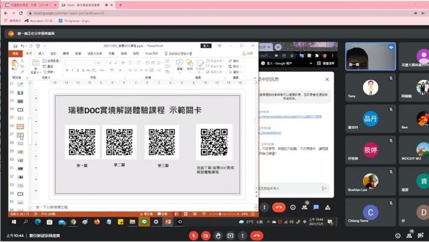The height and width of the screenshot is (242, 429).
Task: Open the meeting details info icon
Action: (x=397, y=236)
